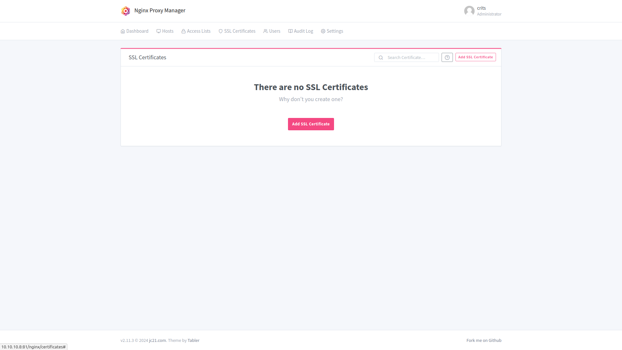The height and width of the screenshot is (350, 622).
Task: Click the SSL Certificates card title
Action: point(147,57)
